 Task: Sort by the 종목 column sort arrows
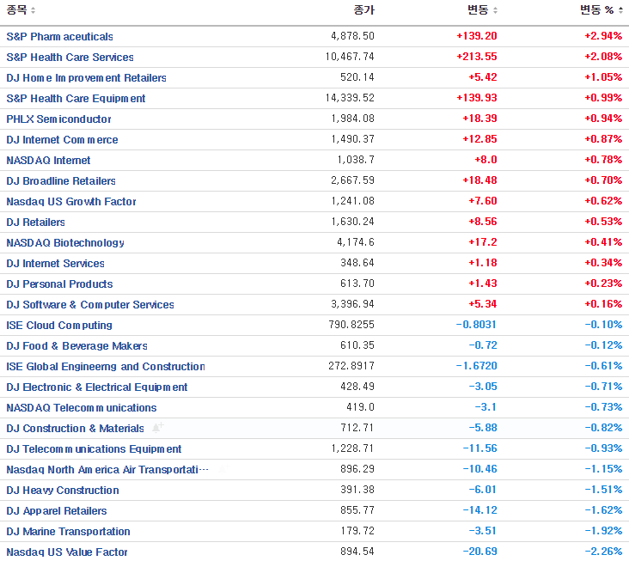[33, 10]
